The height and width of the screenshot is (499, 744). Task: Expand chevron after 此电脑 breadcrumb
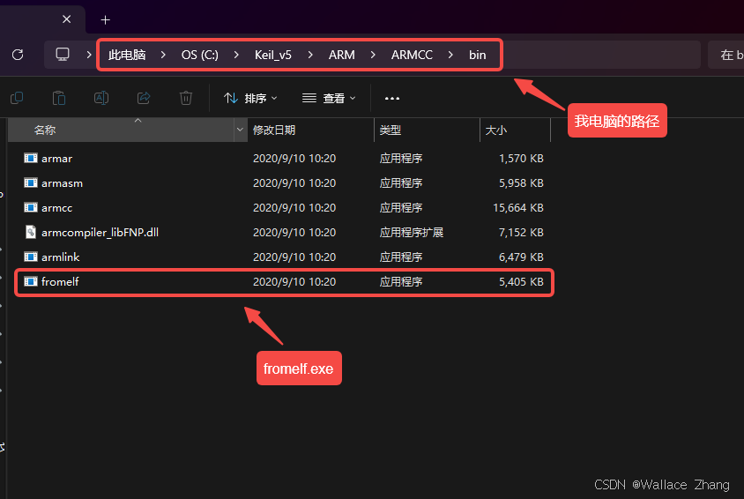pyautogui.click(x=163, y=55)
